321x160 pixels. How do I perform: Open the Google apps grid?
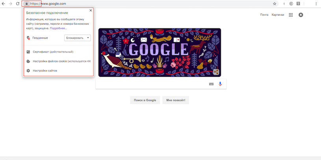pyautogui.click(x=291, y=15)
